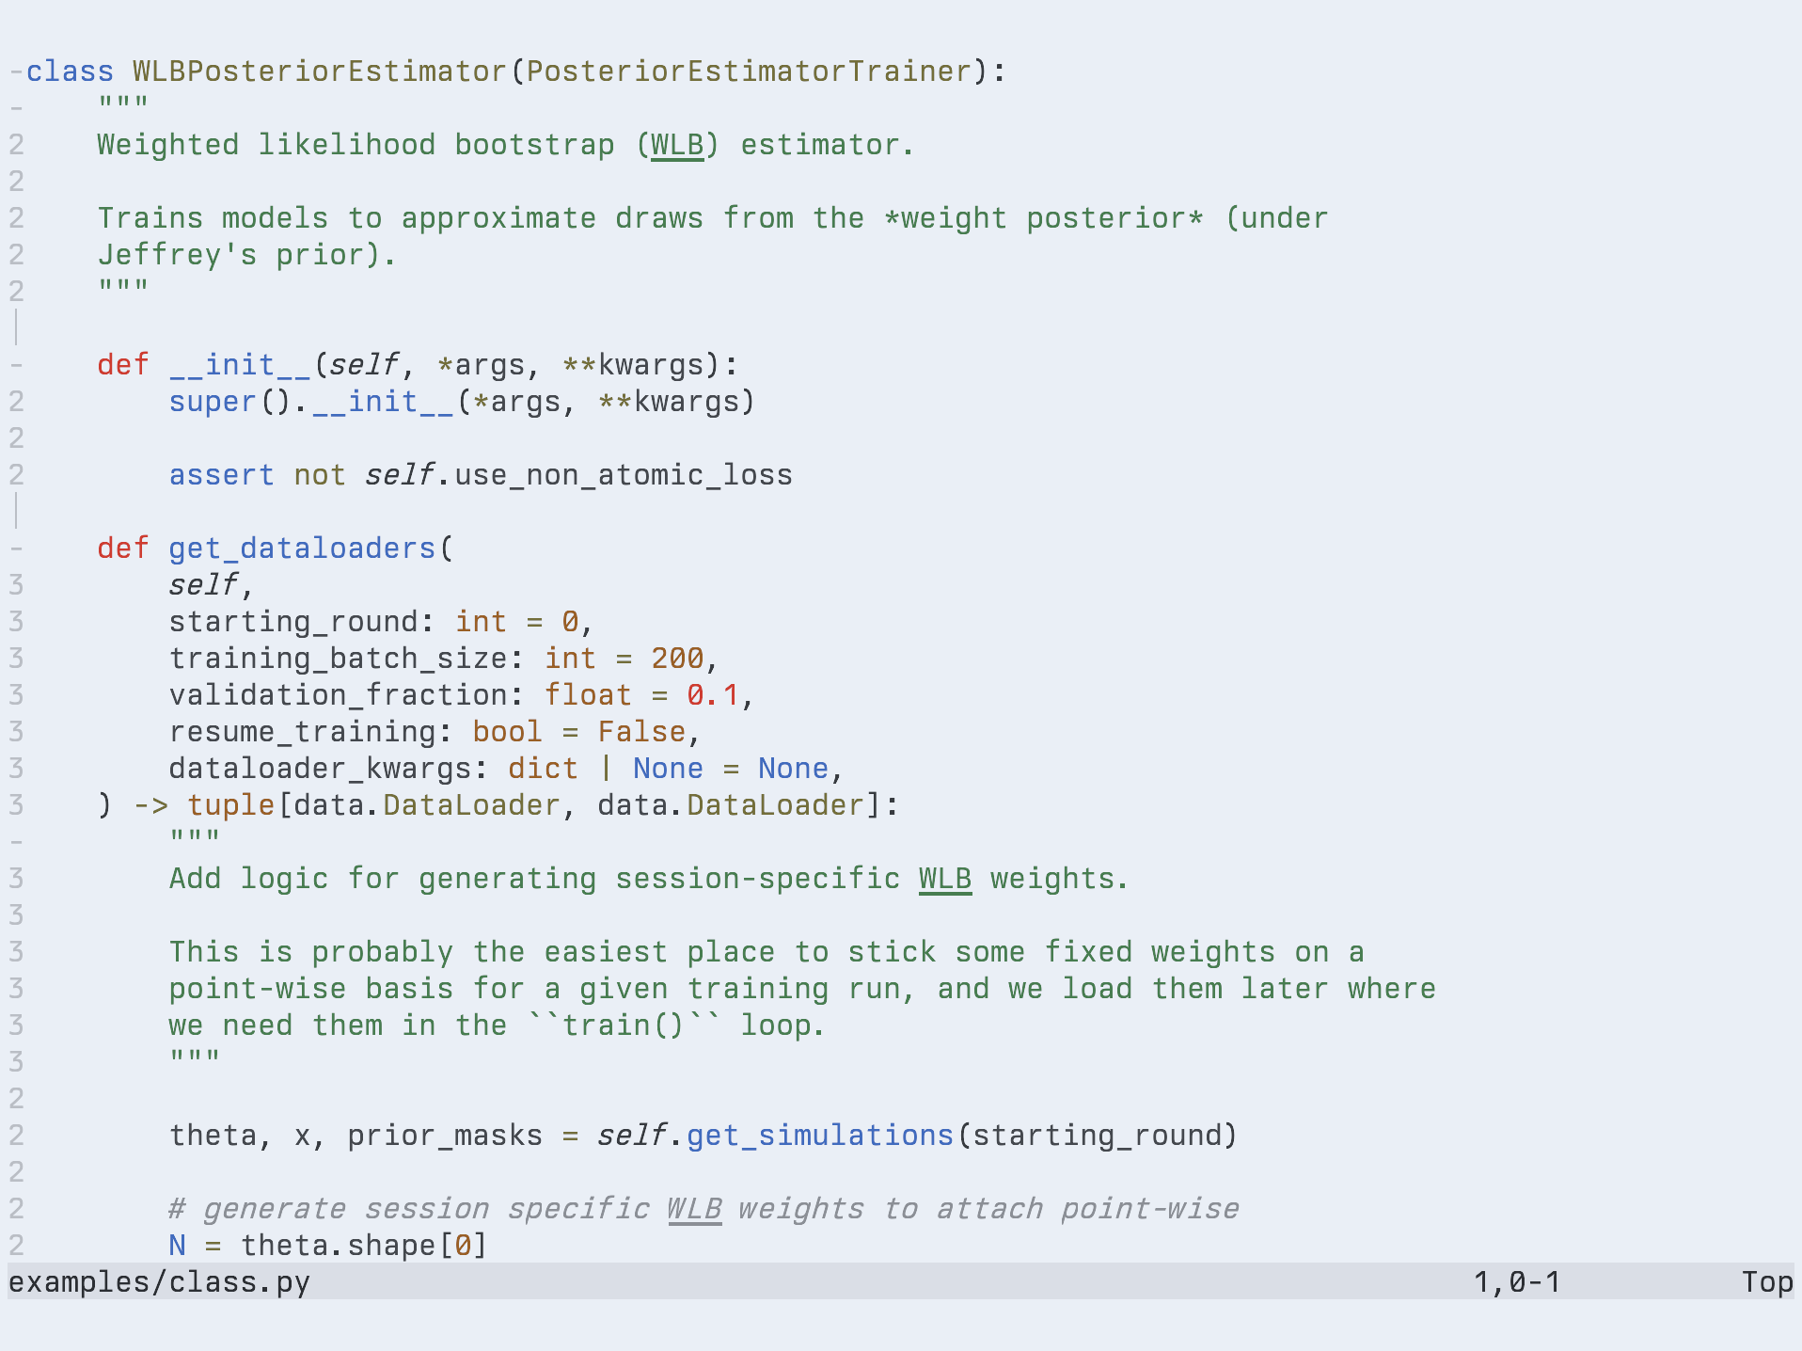Click the super() call in __init__
Screen dimensions: 1802x1351
coord(213,402)
